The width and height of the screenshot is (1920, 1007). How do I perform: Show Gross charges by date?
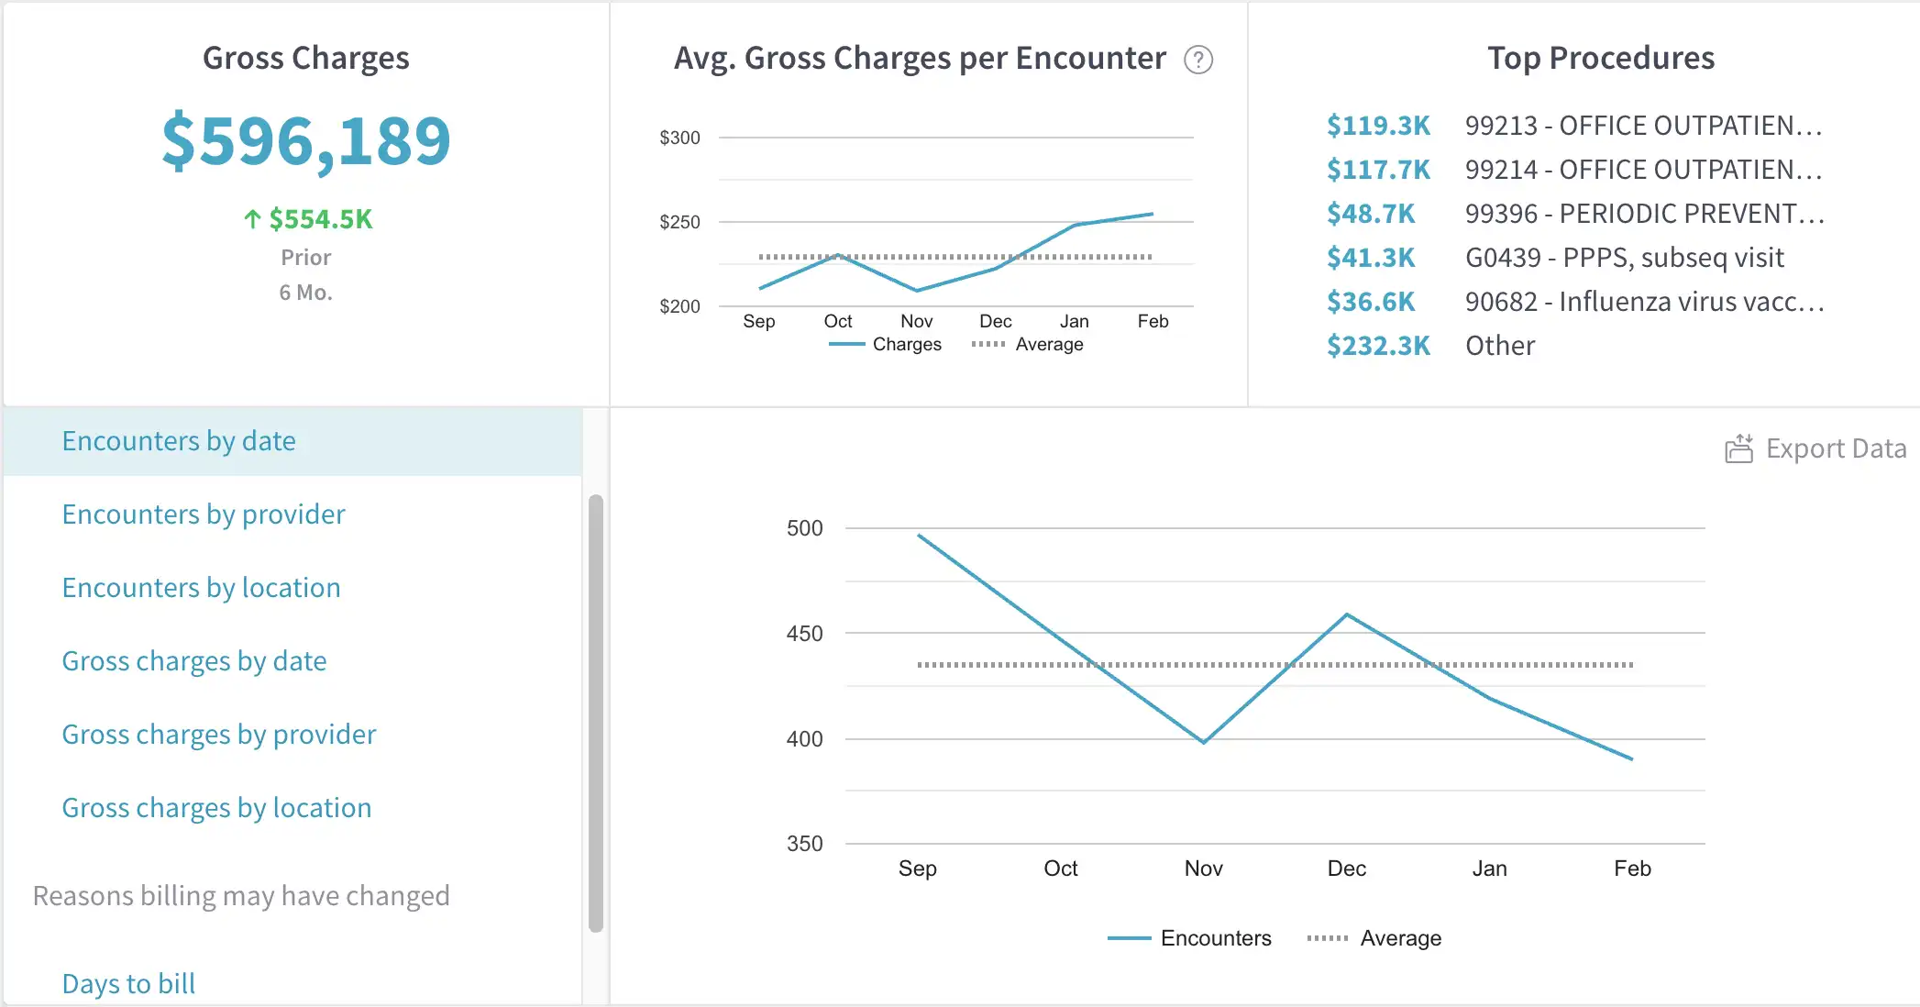click(x=194, y=661)
